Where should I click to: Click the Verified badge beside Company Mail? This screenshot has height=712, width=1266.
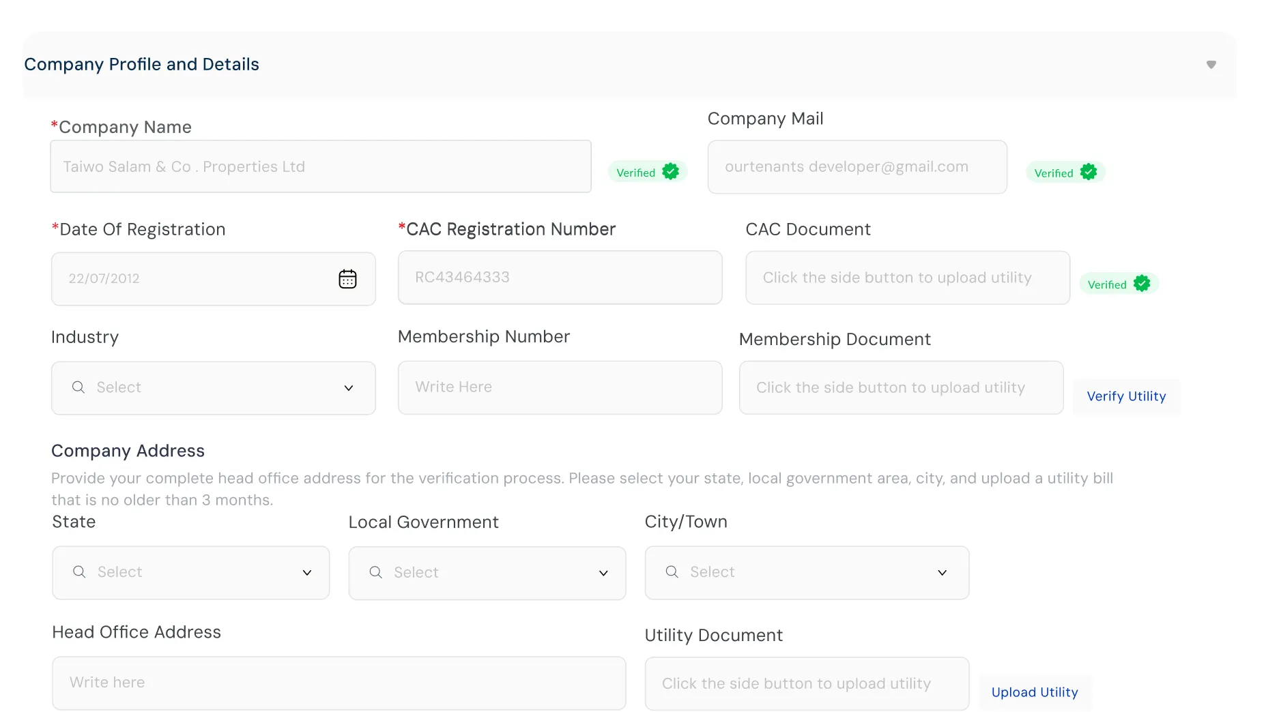coord(1065,173)
